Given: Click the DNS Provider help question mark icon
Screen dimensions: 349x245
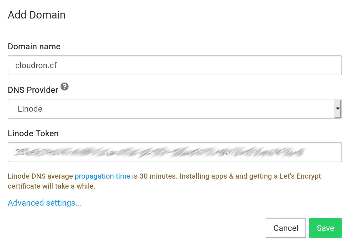Looking at the screenshot, I should click(x=64, y=87).
